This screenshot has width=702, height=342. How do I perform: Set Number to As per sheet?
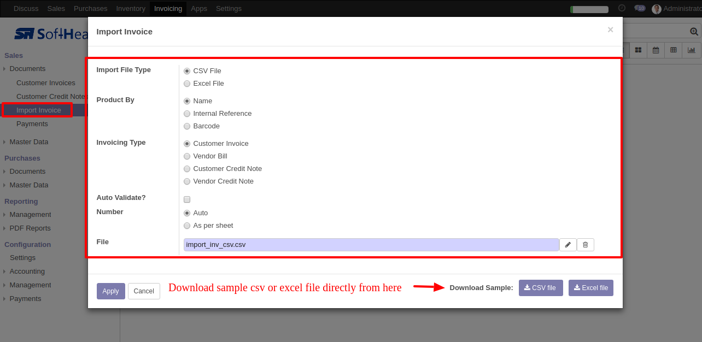pyautogui.click(x=187, y=226)
